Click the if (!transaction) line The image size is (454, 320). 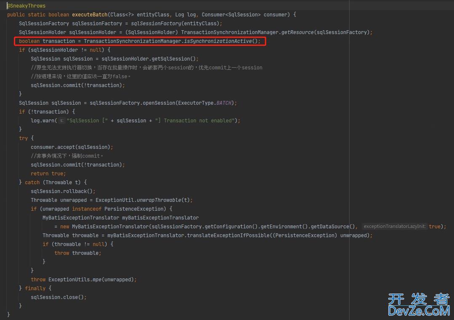coord(47,111)
